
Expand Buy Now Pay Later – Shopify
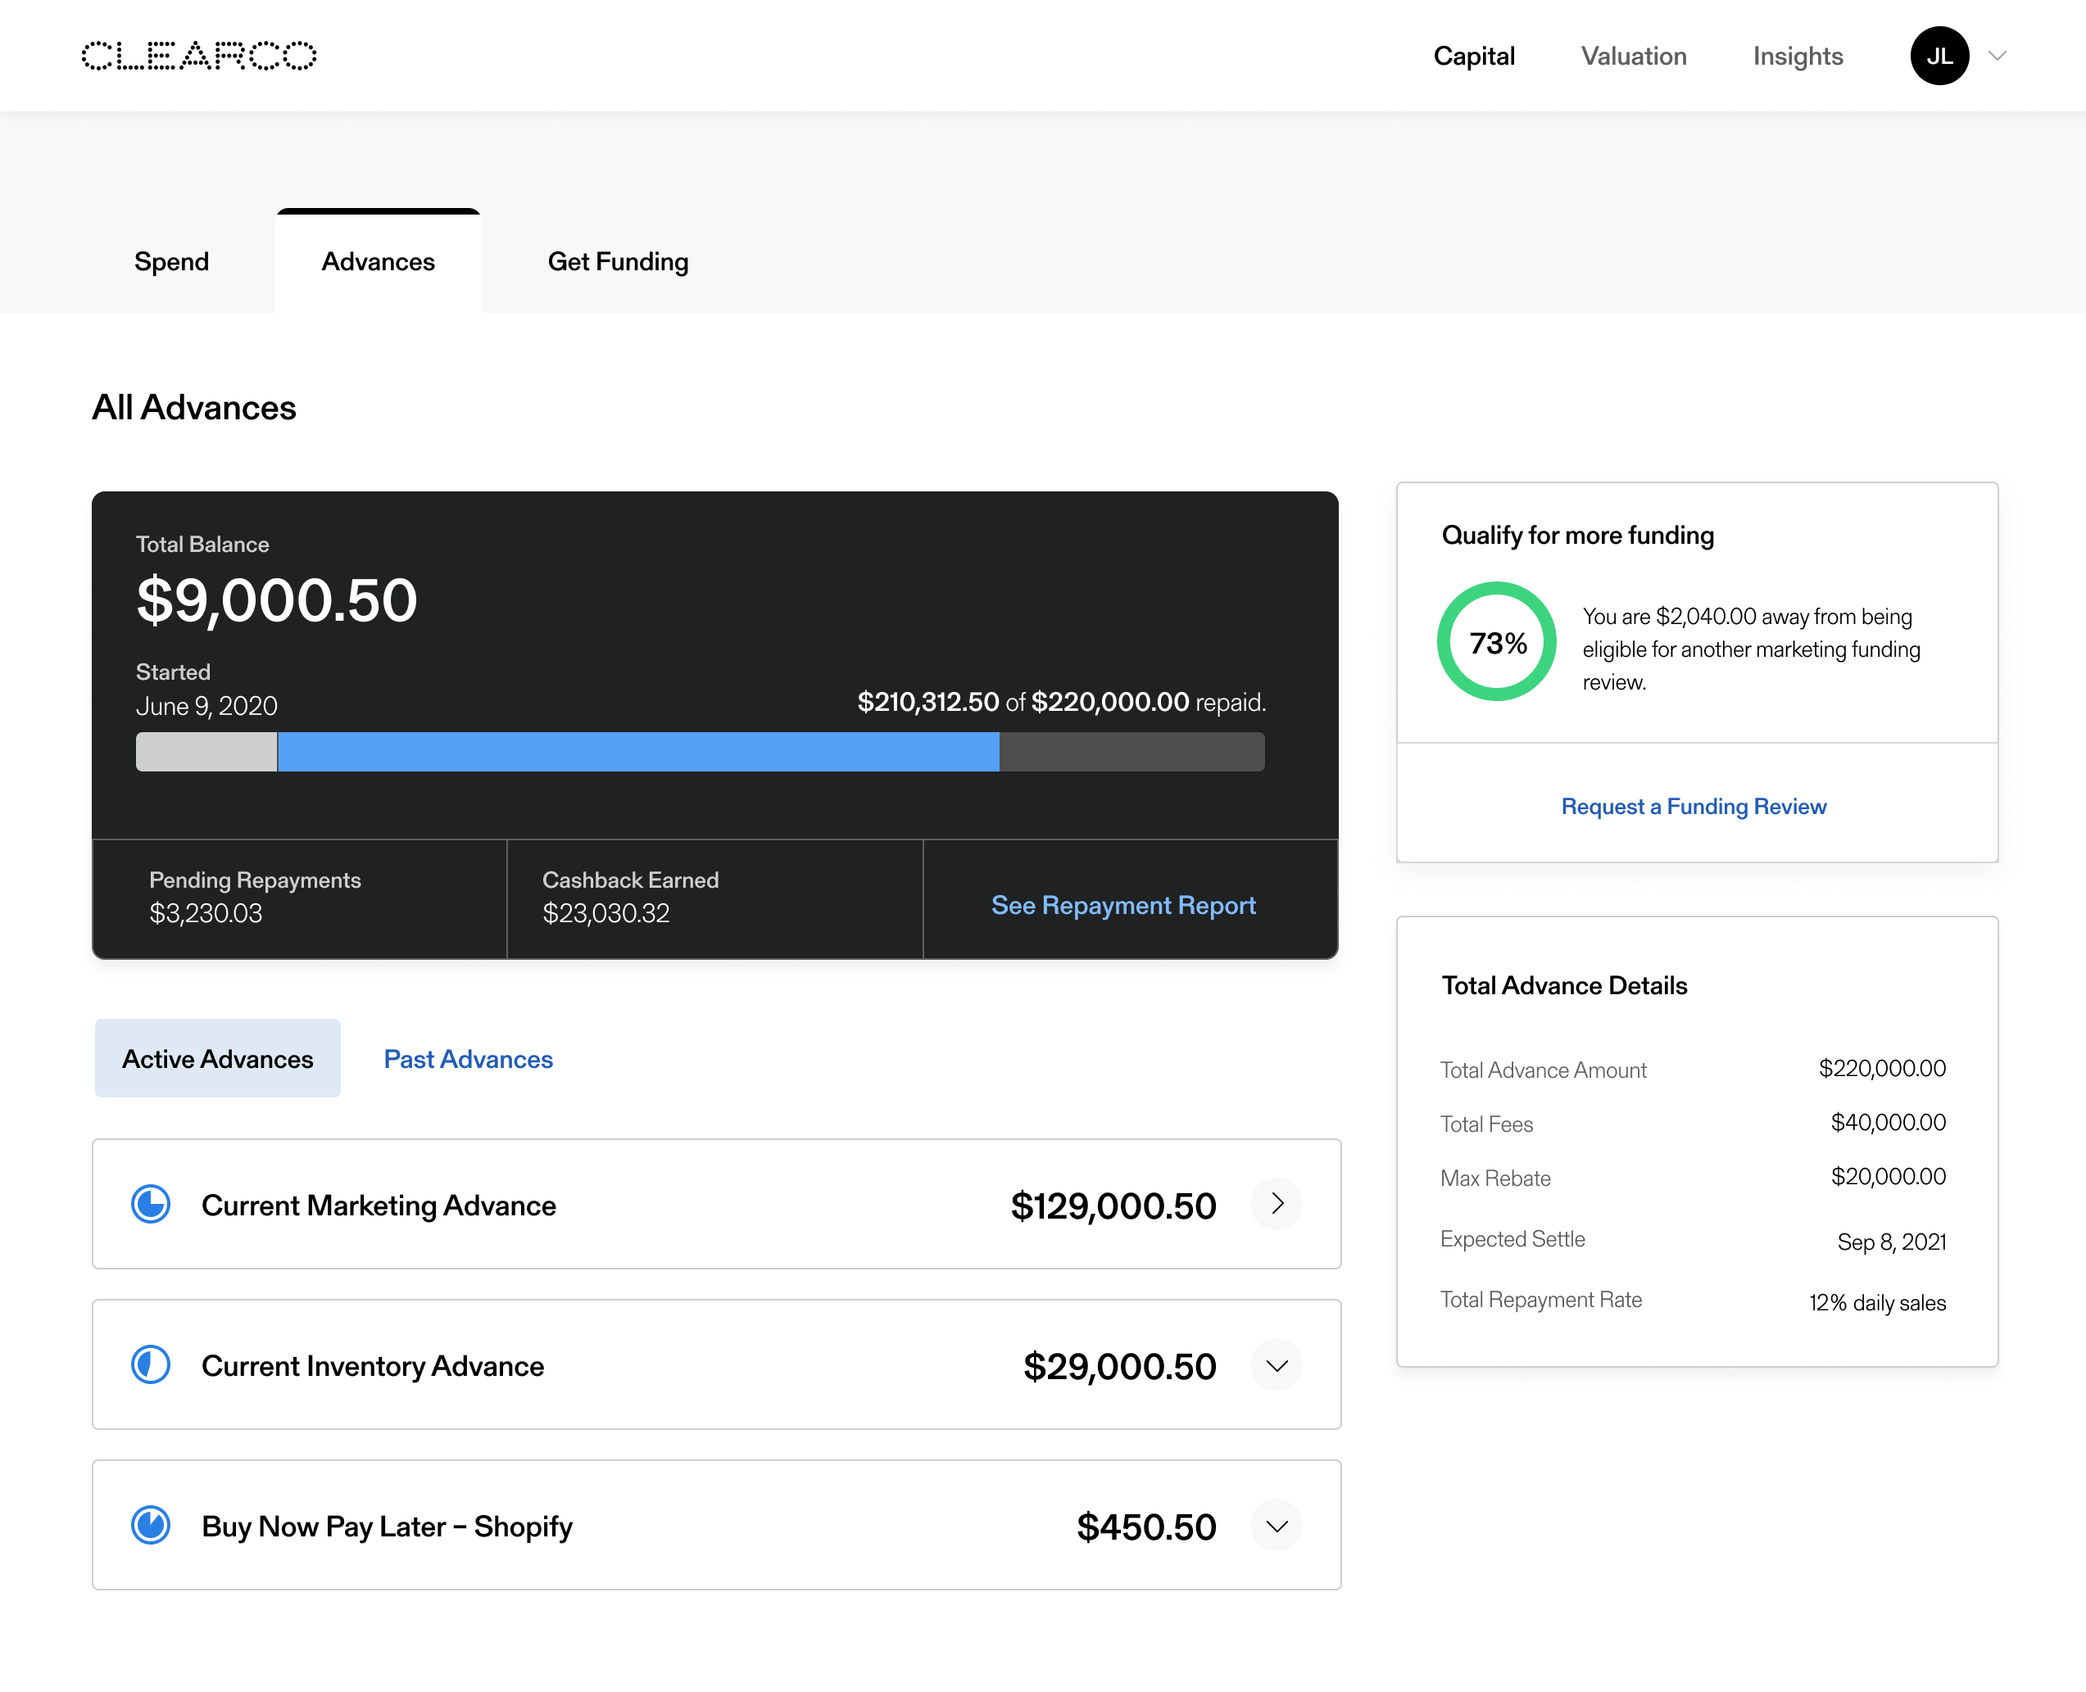[1277, 1524]
